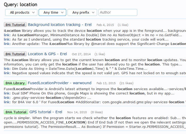The height and width of the screenshot is (134, 186).
Task: Click the Oct 27, 2014 date
Action: (81, 54)
